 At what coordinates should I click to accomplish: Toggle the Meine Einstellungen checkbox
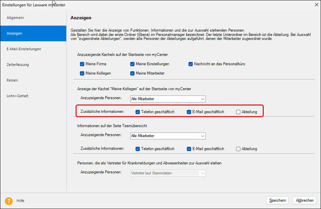(x=132, y=64)
